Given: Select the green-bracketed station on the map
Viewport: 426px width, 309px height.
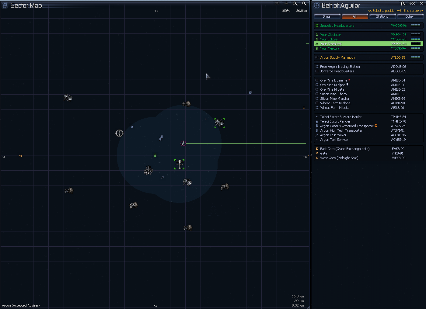Looking at the screenshot, I should point(180,164).
